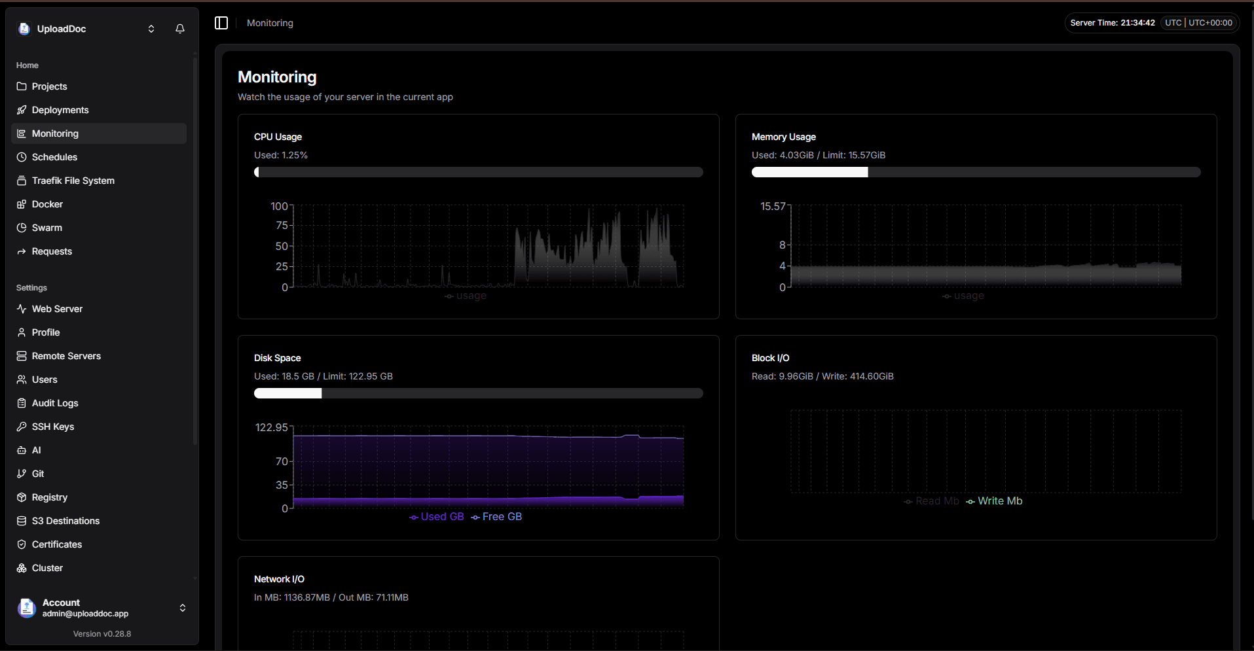Click the Version v0.28.8 label
1254x651 pixels.
[x=102, y=634]
